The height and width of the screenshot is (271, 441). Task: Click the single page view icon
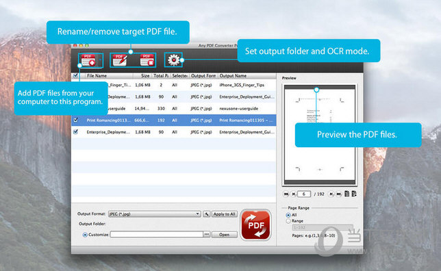tap(346, 194)
